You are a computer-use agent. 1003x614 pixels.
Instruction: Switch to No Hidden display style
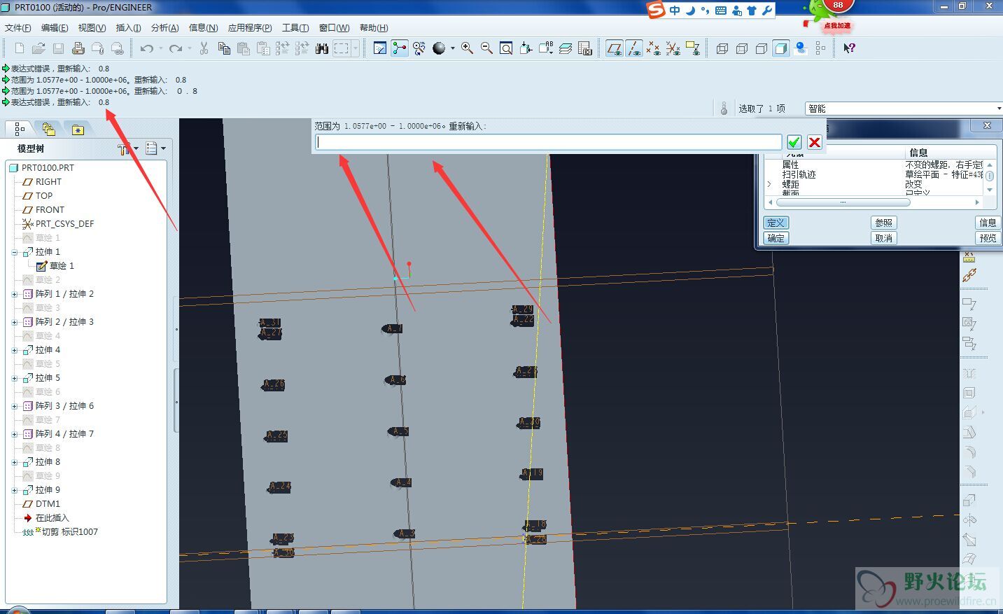click(762, 48)
